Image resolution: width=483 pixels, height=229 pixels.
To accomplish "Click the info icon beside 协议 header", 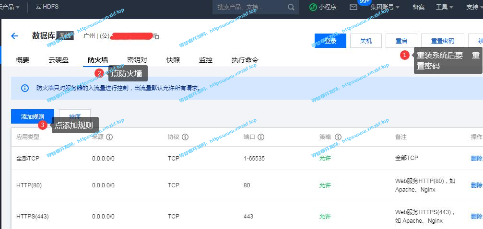I will coord(185,137).
